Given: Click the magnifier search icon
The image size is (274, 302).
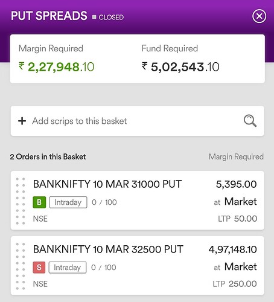Looking at the screenshot, I should click(250, 121).
